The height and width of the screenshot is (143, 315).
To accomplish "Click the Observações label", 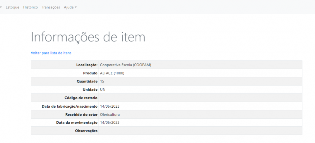I will [x=86, y=131].
